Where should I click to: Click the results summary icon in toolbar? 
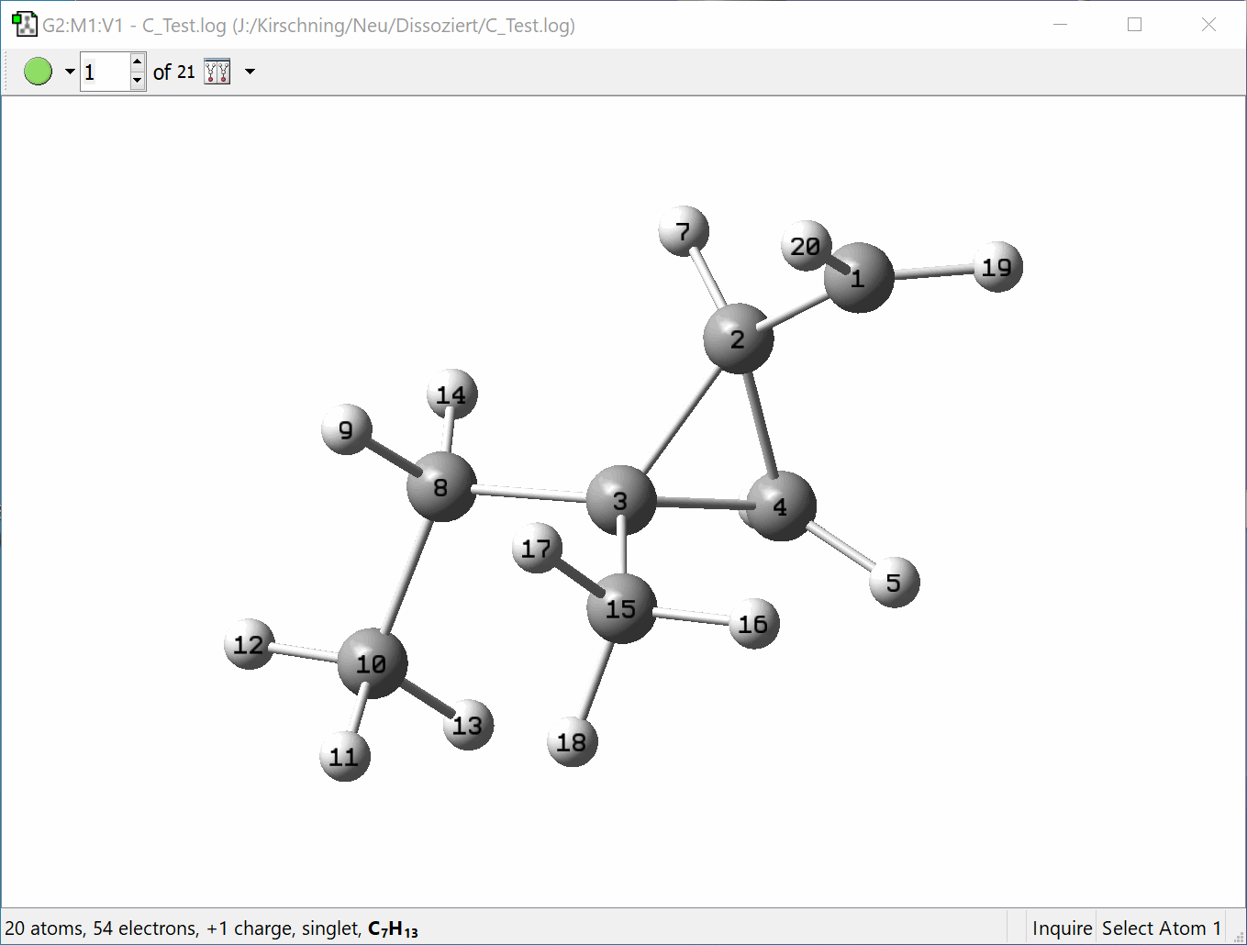[217, 72]
